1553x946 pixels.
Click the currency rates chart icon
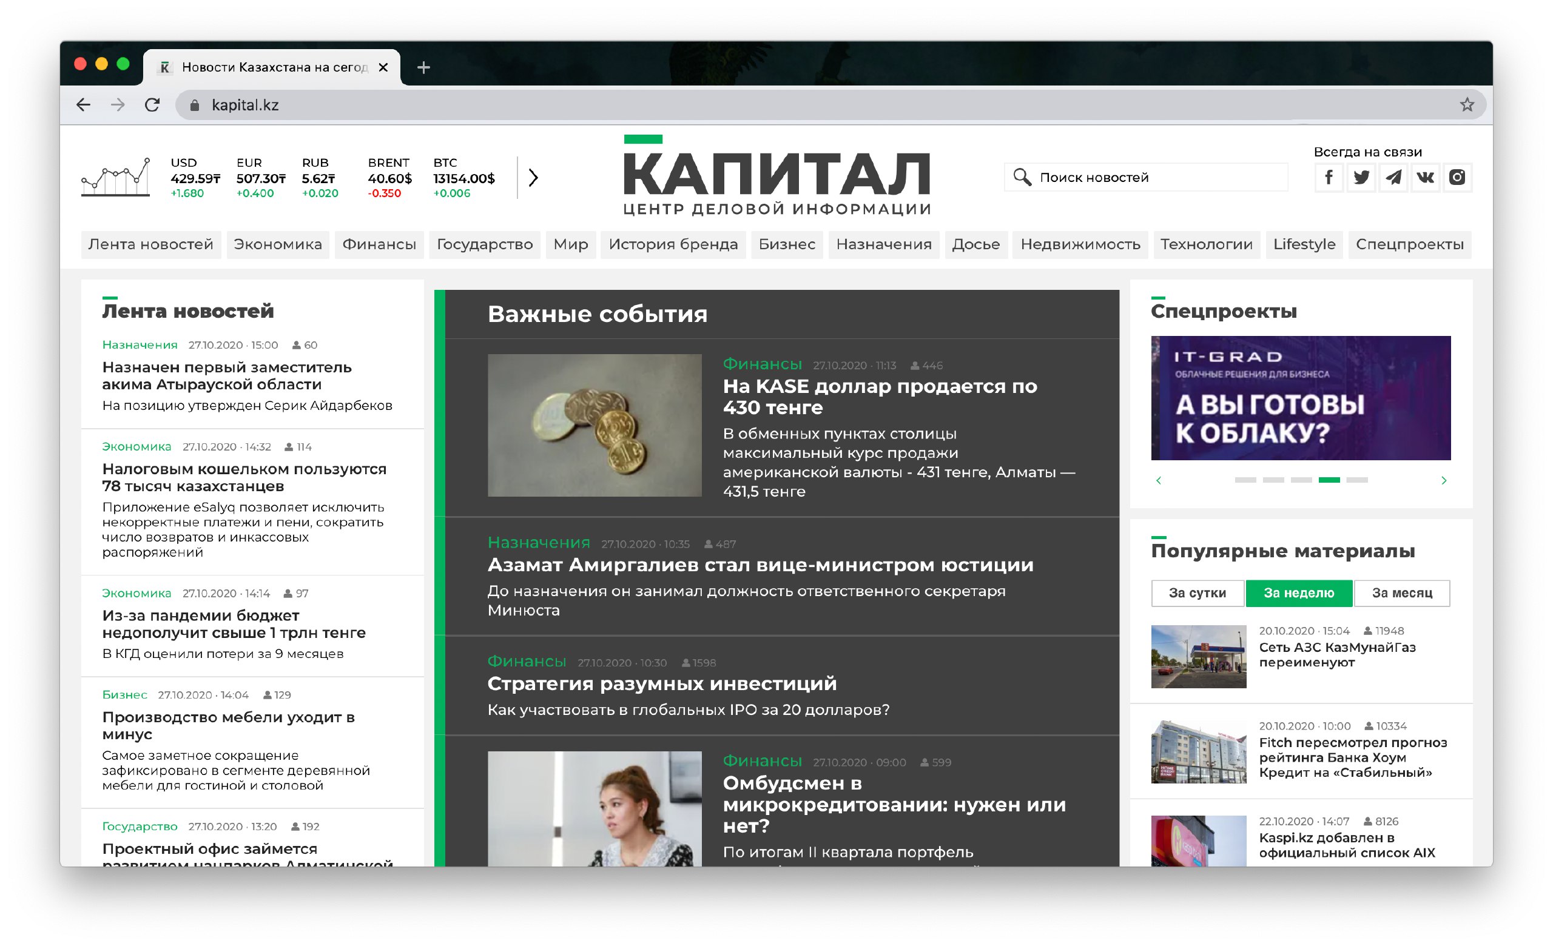[x=116, y=178]
